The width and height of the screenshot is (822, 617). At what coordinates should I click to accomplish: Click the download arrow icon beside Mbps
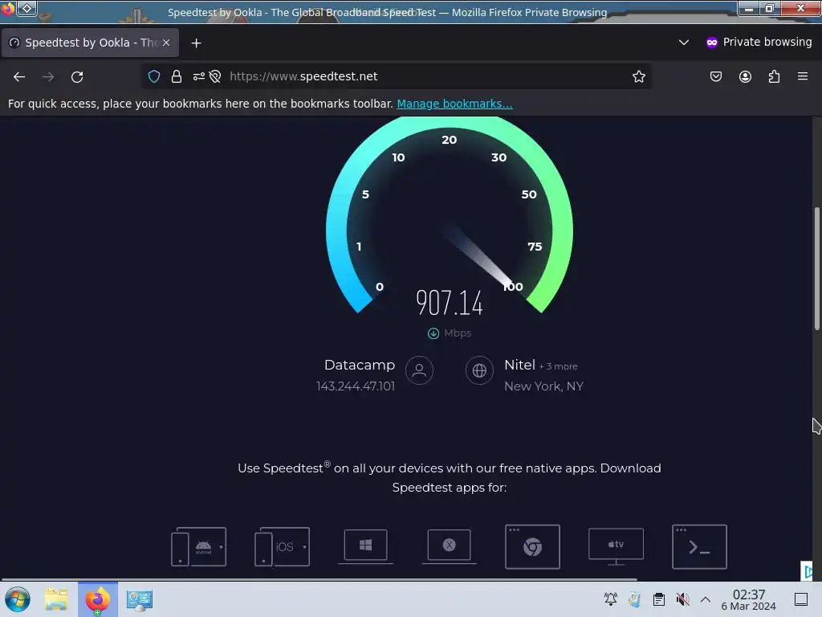pos(433,333)
